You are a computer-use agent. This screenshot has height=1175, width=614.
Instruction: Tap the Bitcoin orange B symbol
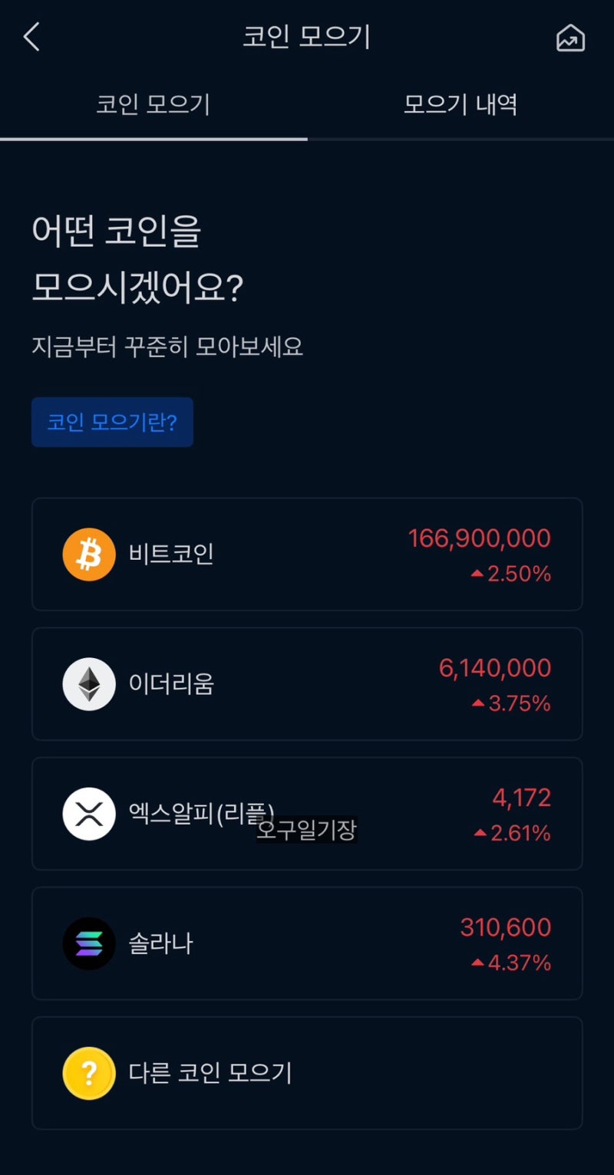[88, 554]
